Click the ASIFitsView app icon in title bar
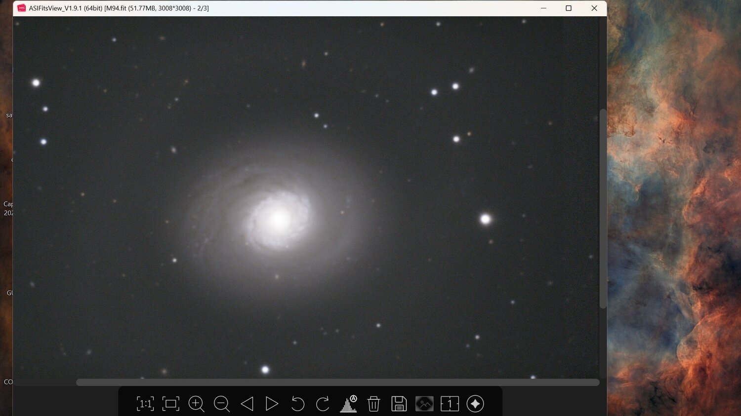 coord(22,8)
